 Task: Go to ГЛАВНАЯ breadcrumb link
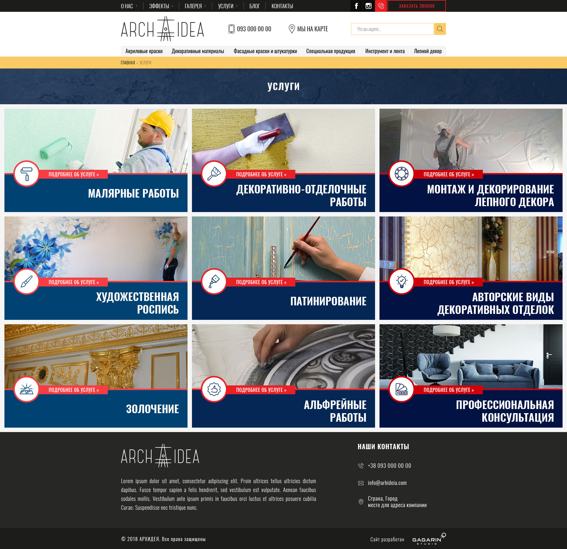click(128, 63)
